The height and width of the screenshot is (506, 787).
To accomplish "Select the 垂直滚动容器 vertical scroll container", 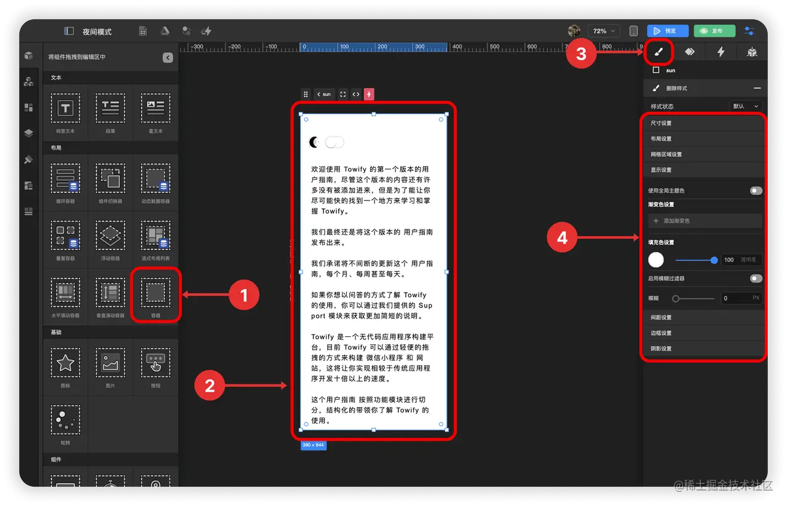I will [110, 298].
